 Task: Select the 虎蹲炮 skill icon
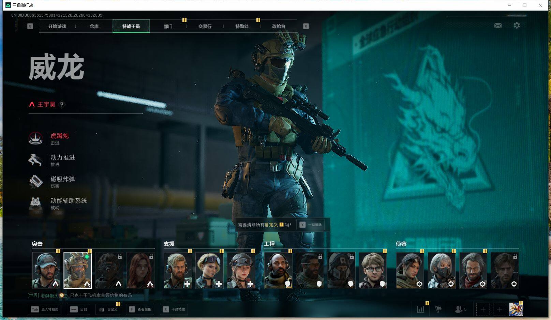point(35,138)
